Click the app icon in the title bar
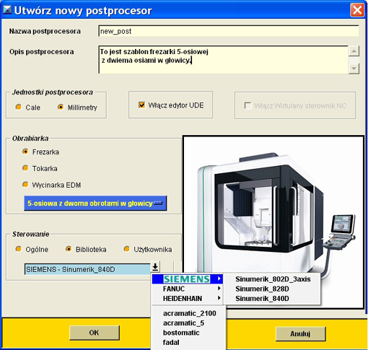368x350 pixels. (6, 9)
